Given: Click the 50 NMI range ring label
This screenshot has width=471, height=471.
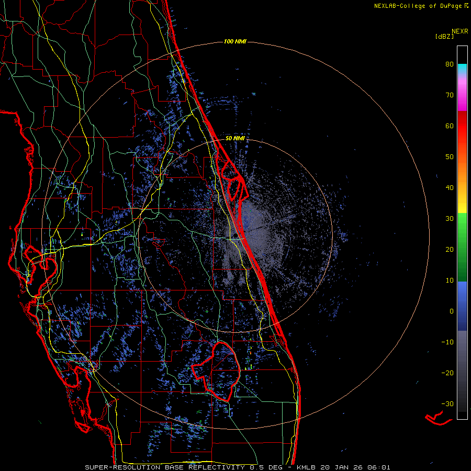Looking at the screenshot, I should [235, 139].
